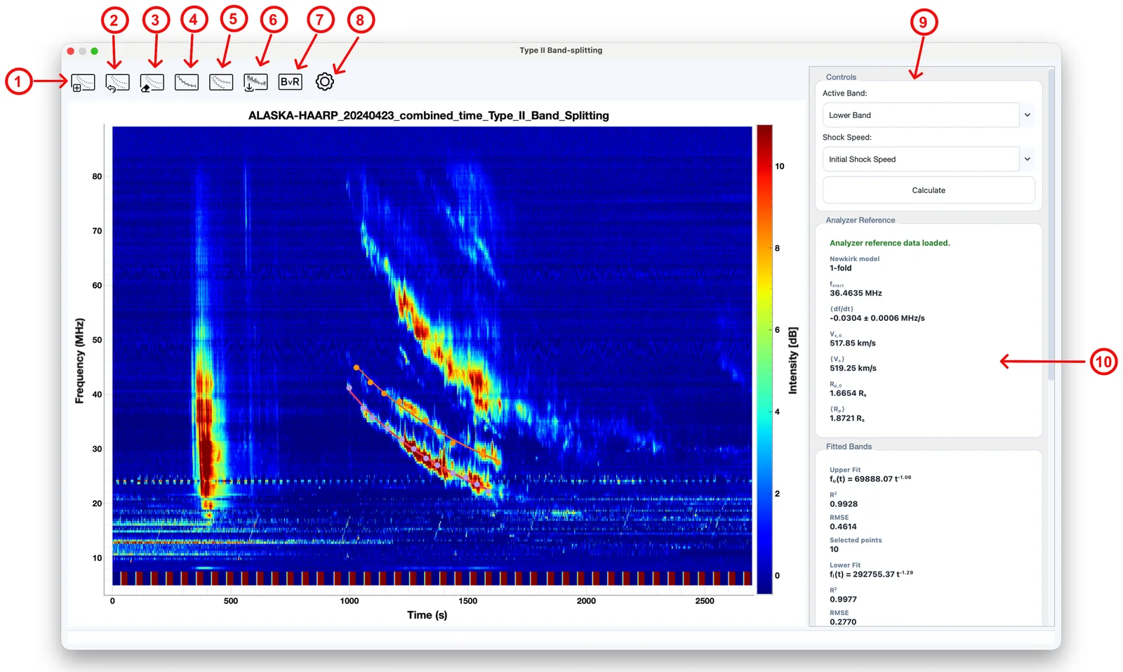Viewport: 1123px width, 672px height.
Task: Open the Shock Speed combo box
Action: coord(928,159)
